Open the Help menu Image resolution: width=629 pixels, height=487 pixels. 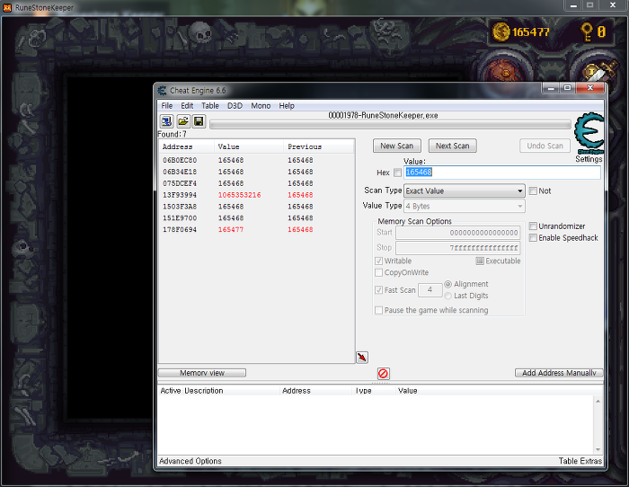[x=287, y=106]
